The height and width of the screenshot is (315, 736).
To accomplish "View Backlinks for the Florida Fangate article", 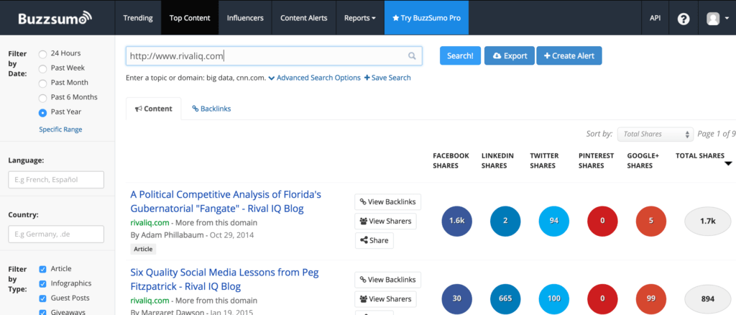I will click(387, 202).
